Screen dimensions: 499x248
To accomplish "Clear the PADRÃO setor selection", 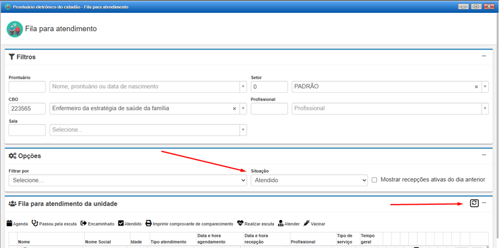I will (x=476, y=87).
